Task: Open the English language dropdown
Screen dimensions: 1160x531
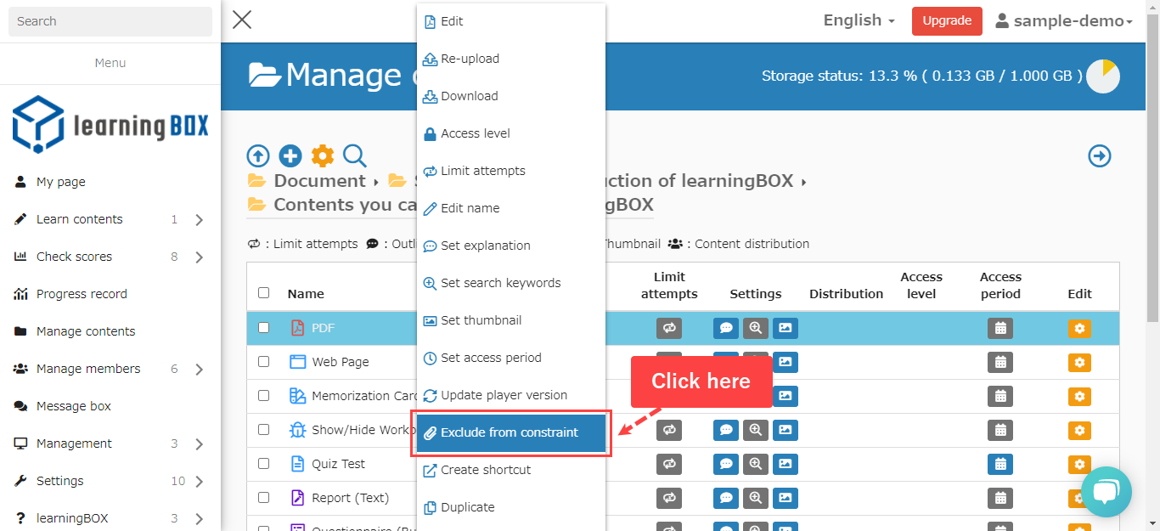Action: [859, 20]
